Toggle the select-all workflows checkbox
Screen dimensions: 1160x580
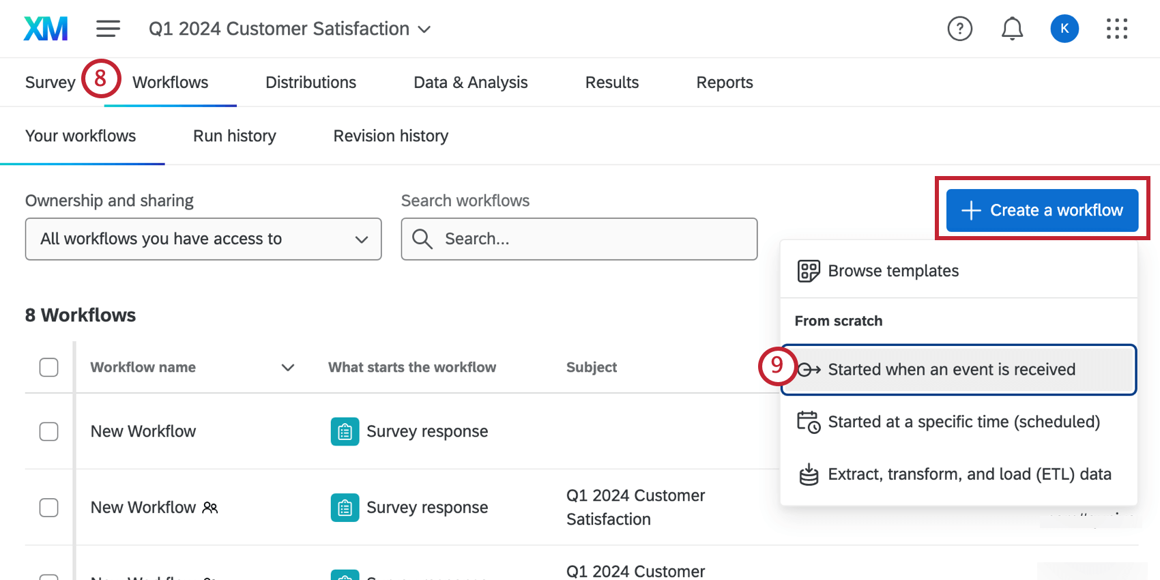point(48,367)
